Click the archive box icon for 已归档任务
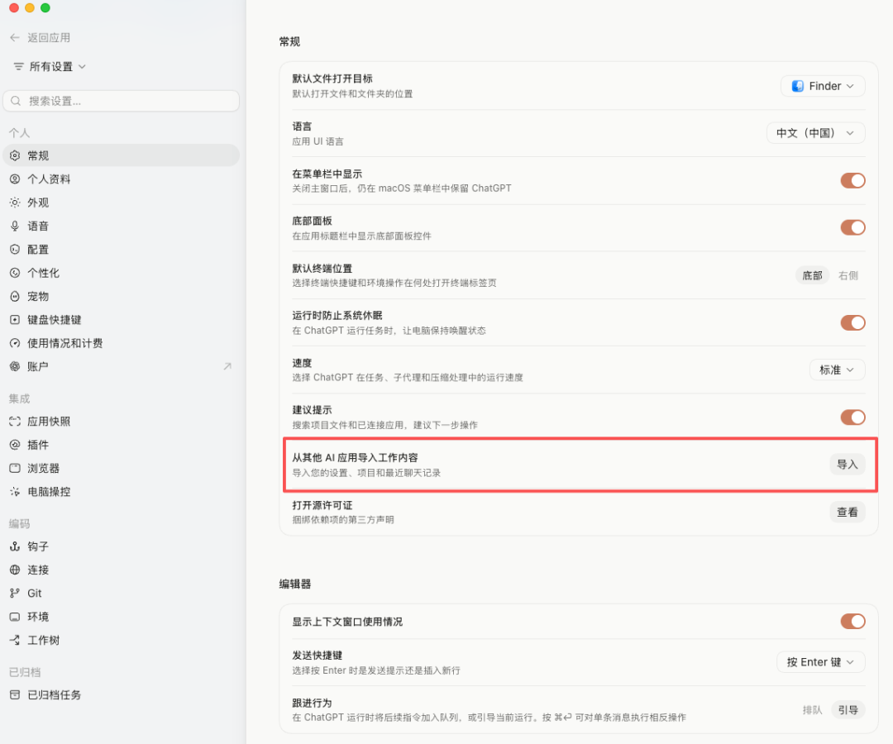Screen dimensions: 893x744 pos(15,694)
